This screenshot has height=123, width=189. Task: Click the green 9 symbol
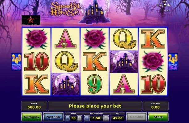pos(95,84)
